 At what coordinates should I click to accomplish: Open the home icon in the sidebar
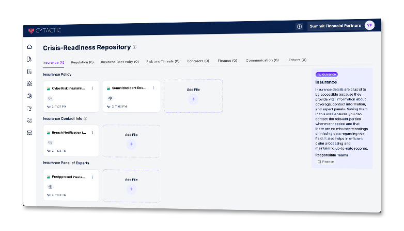pyautogui.click(x=29, y=47)
